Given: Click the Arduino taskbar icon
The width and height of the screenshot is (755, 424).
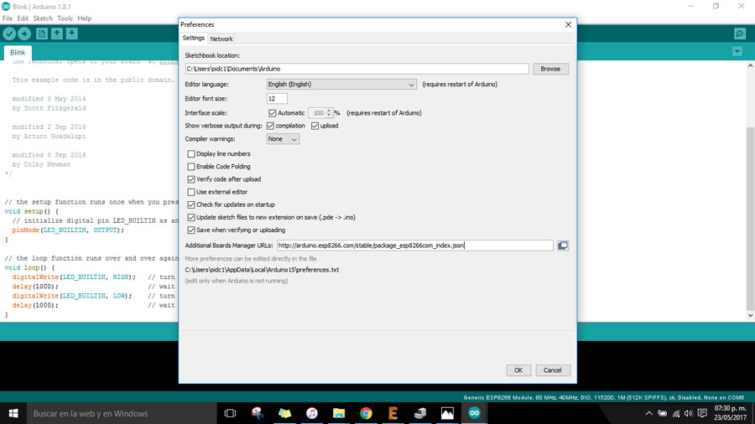Looking at the screenshot, I should (474, 413).
